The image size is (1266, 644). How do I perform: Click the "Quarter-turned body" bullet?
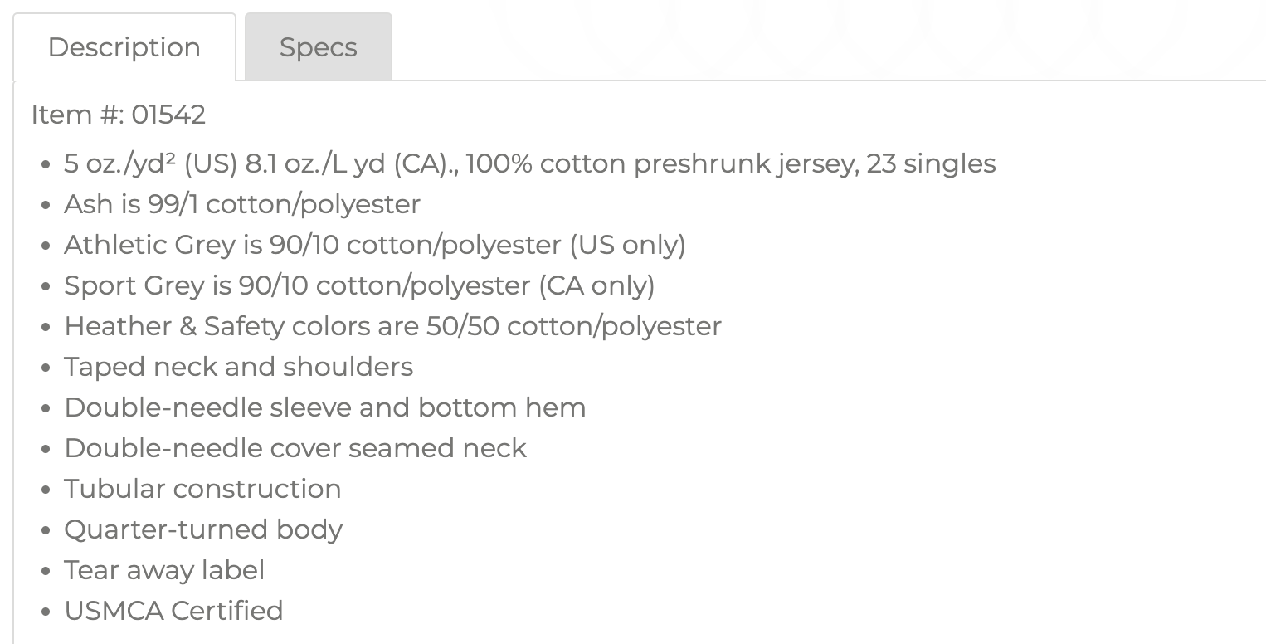(203, 529)
